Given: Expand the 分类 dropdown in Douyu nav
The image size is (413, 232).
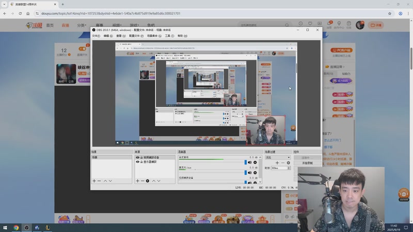Looking at the screenshot, I should (x=82, y=25).
